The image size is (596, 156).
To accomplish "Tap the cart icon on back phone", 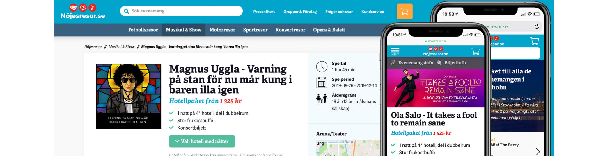I will [534, 41].
